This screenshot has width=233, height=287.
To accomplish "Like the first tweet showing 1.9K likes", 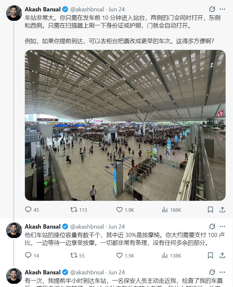I will point(125,210).
